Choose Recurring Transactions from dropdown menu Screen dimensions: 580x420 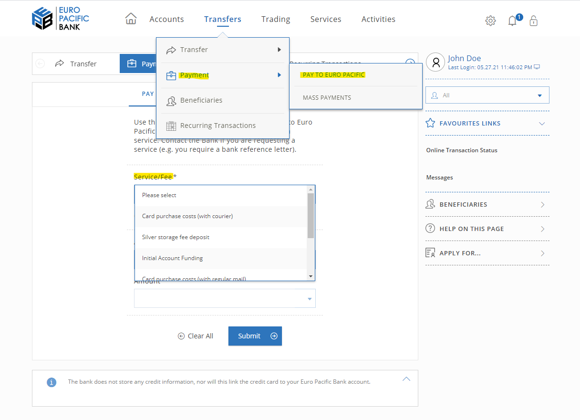coord(223,126)
